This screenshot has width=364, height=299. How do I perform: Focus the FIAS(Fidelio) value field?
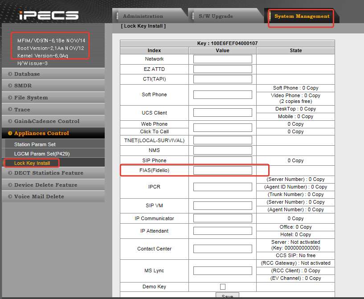[223, 170]
